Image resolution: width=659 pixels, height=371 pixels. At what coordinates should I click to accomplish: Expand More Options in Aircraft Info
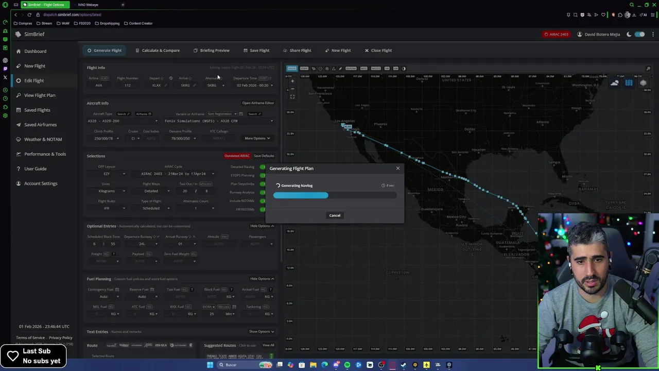[x=257, y=138]
